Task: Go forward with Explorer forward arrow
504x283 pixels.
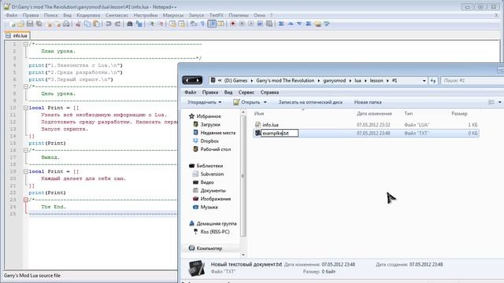Action: pos(198,80)
